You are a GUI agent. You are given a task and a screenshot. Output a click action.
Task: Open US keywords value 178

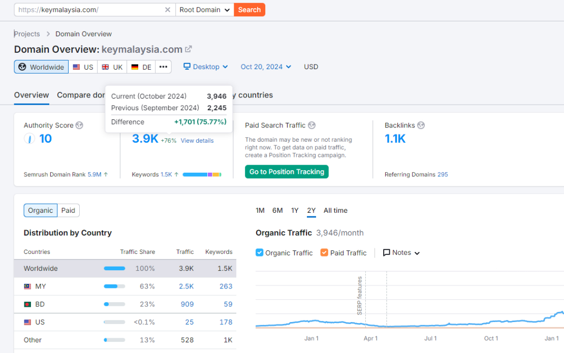tap(226, 323)
